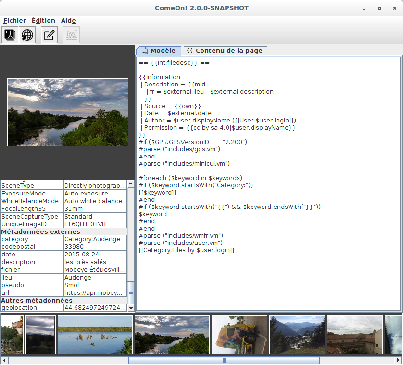Click the '#foreach ($keyword in $keywords)' line
The width and height of the screenshot is (403, 365).
point(191,178)
